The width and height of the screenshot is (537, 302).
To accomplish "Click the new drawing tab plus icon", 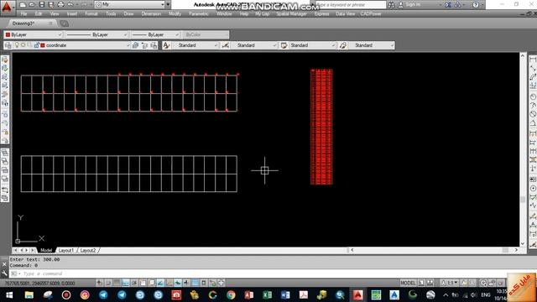I will pyautogui.click(x=64, y=23).
